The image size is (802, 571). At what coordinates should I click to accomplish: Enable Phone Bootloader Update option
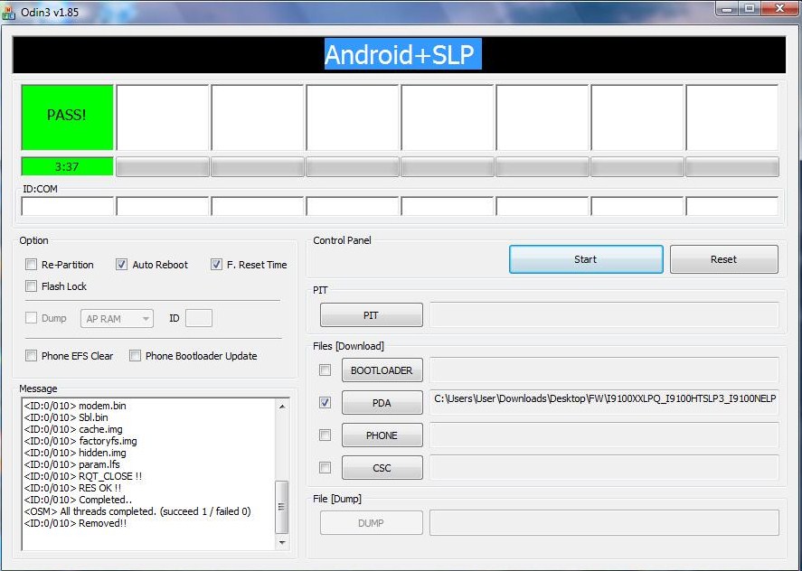point(136,356)
